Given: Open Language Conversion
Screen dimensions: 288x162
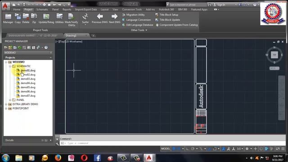Looking at the screenshot, I should coord(136,20).
